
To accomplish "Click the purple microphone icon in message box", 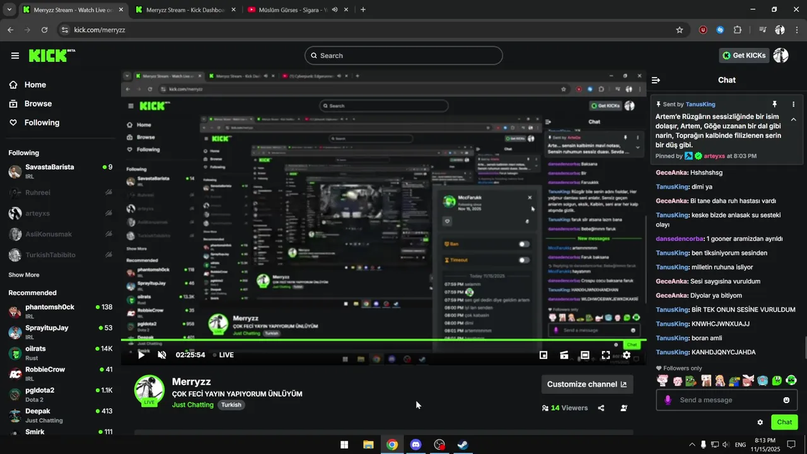I will click(668, 400).
